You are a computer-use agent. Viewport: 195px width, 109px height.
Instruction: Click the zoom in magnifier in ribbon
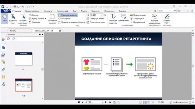coord(105,15)
